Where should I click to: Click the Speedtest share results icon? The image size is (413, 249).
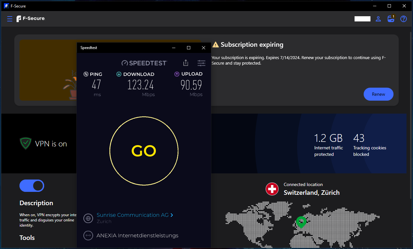coord(186,63)
